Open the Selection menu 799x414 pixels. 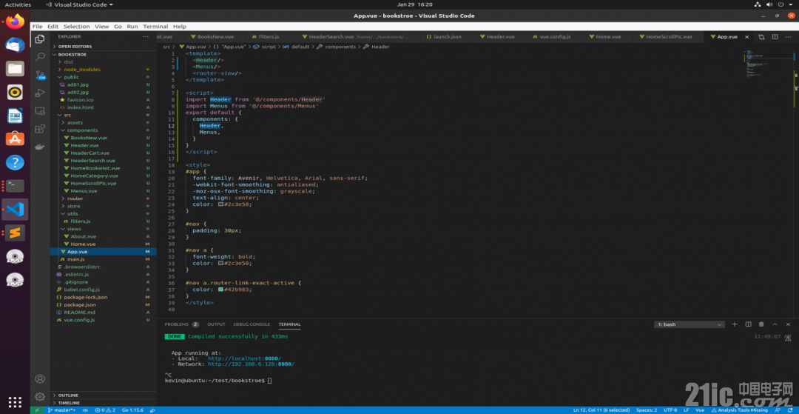click(x=76, y=27)
